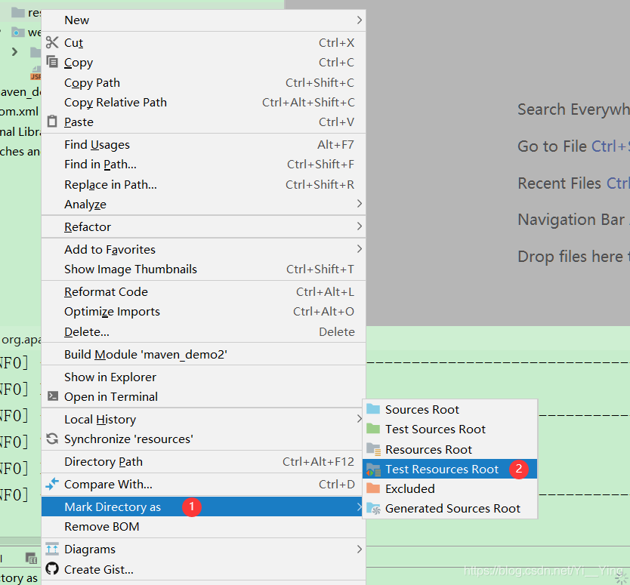Select Optimize Imports
Viewport: 630px width, 585px height.
click(203, 312)
